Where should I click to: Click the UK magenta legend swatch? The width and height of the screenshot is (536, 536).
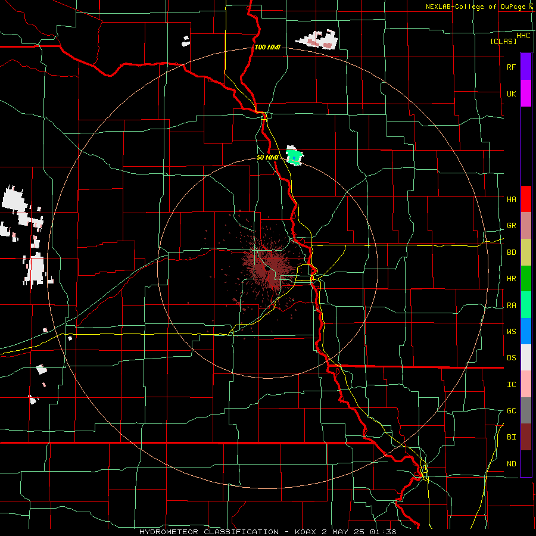pos(526,94)
